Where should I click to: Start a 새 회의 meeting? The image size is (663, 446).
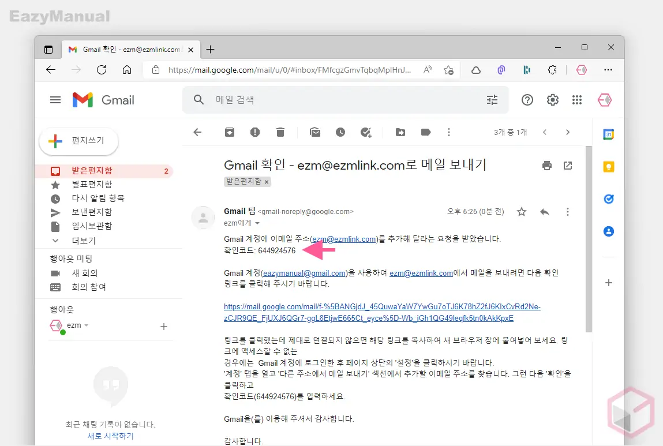point(85,273)
